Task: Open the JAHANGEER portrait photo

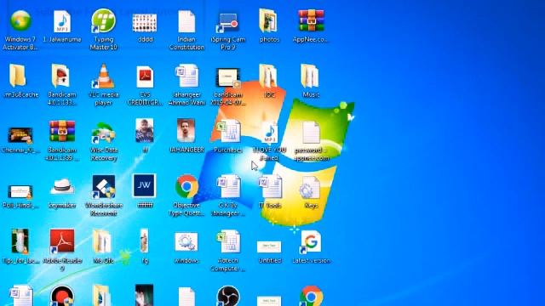Action: coord(186,130)
